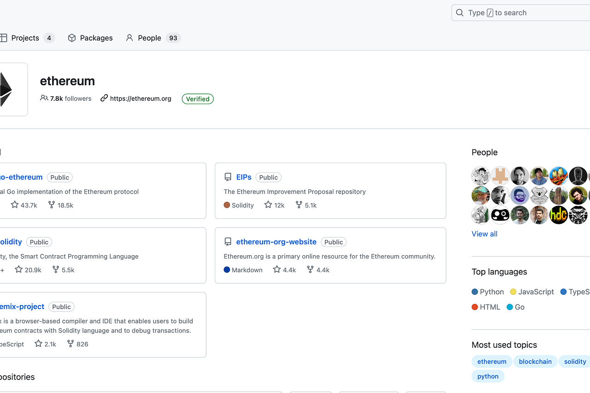Click the Solidity language color dot in EIPs card
The width and height of the screenshot is (590, 393).
[227, 205]
